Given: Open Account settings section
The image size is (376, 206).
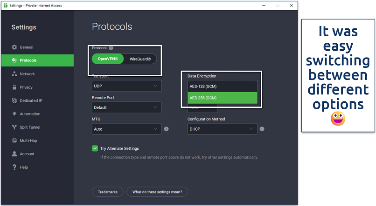Looking at the screenshot, I should (x=37, y=154).
